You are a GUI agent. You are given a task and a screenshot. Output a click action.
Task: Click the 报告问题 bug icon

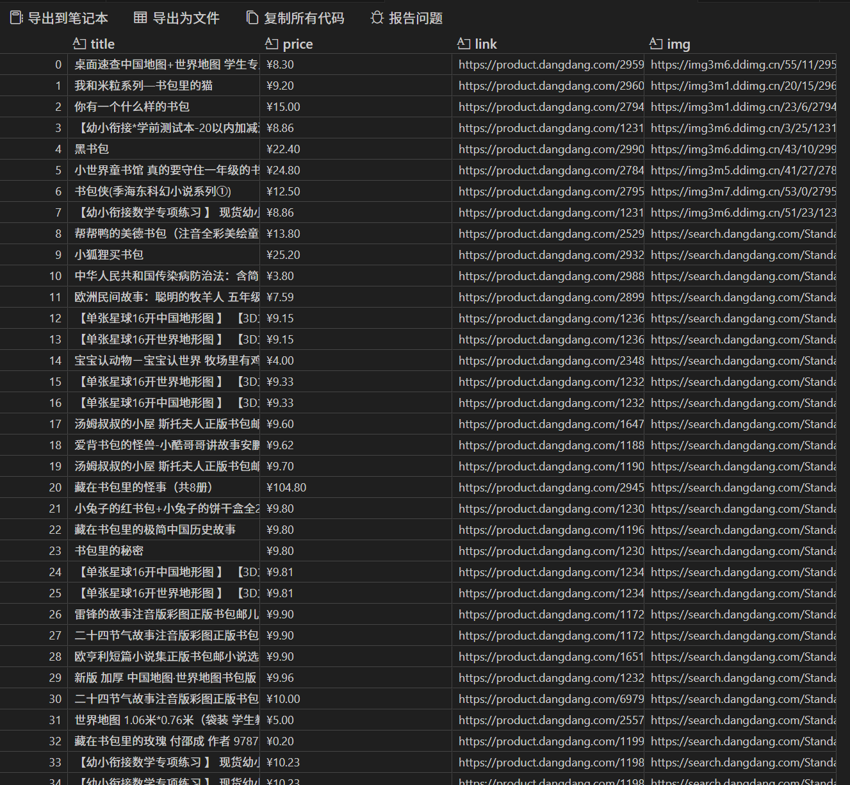point(377,18)
